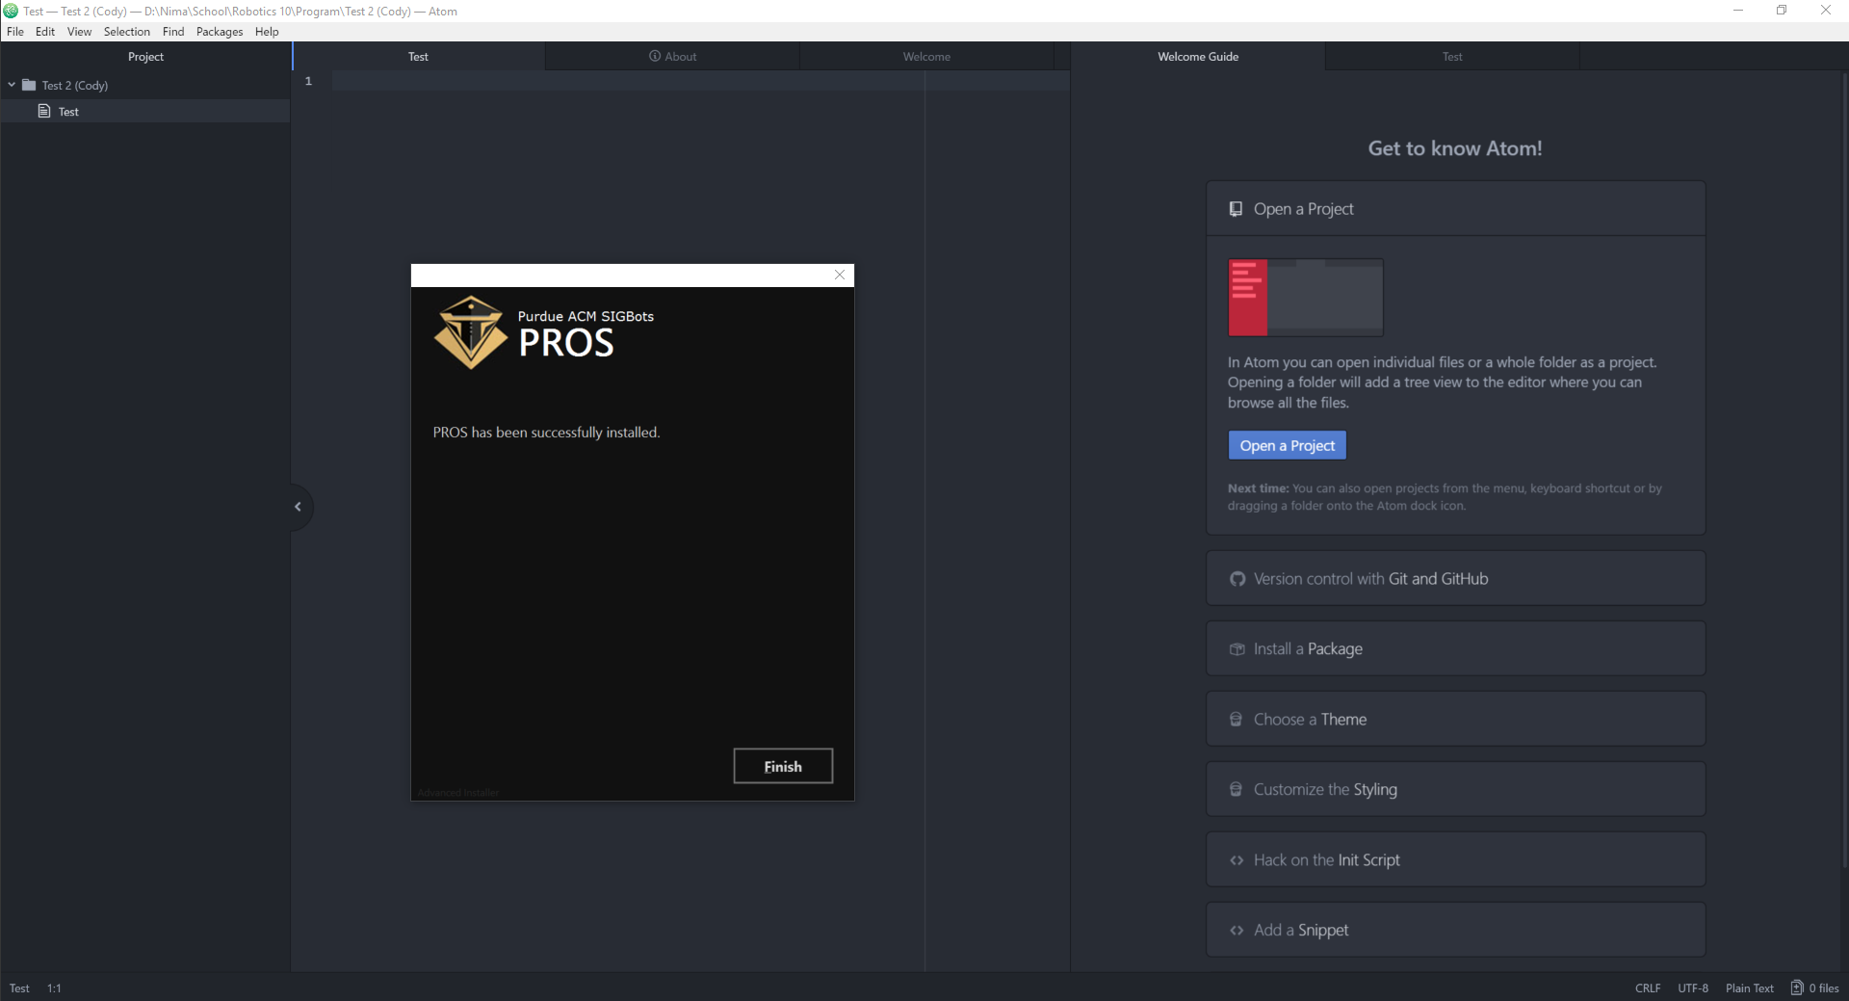Expand Version control with Git and GitHub
The image size is (1849, 1001).
tap(1455, 578)
